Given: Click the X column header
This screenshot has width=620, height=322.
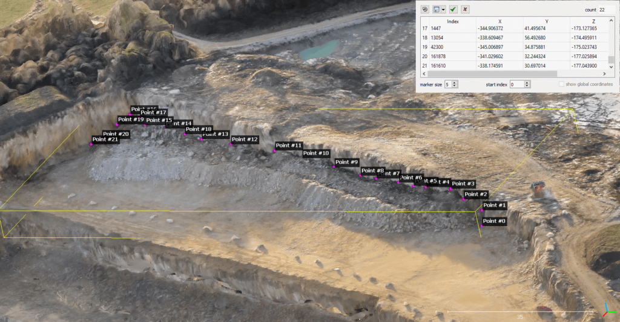Looking at the screenshot, I should pos(500,21).
